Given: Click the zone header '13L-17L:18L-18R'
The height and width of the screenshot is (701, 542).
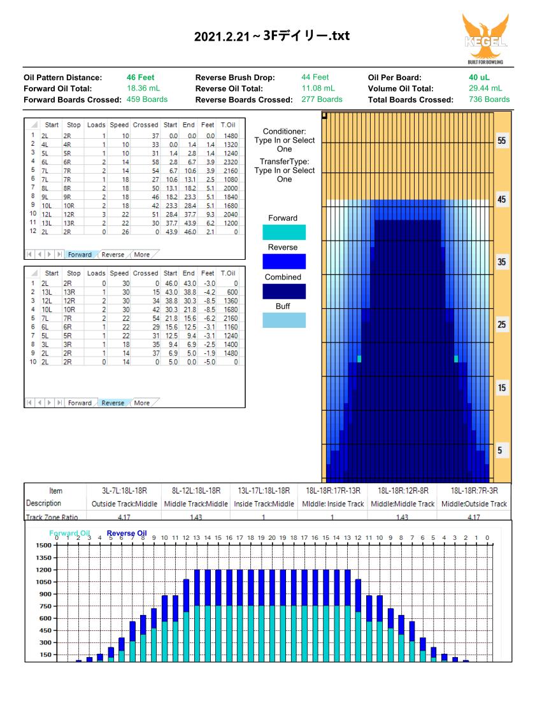Looking at the screenshot, I should pos(264,491).
